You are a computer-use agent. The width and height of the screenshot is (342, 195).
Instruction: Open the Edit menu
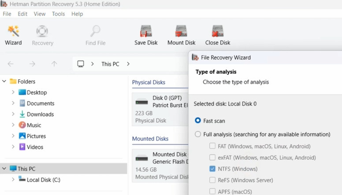pos(22,14)
